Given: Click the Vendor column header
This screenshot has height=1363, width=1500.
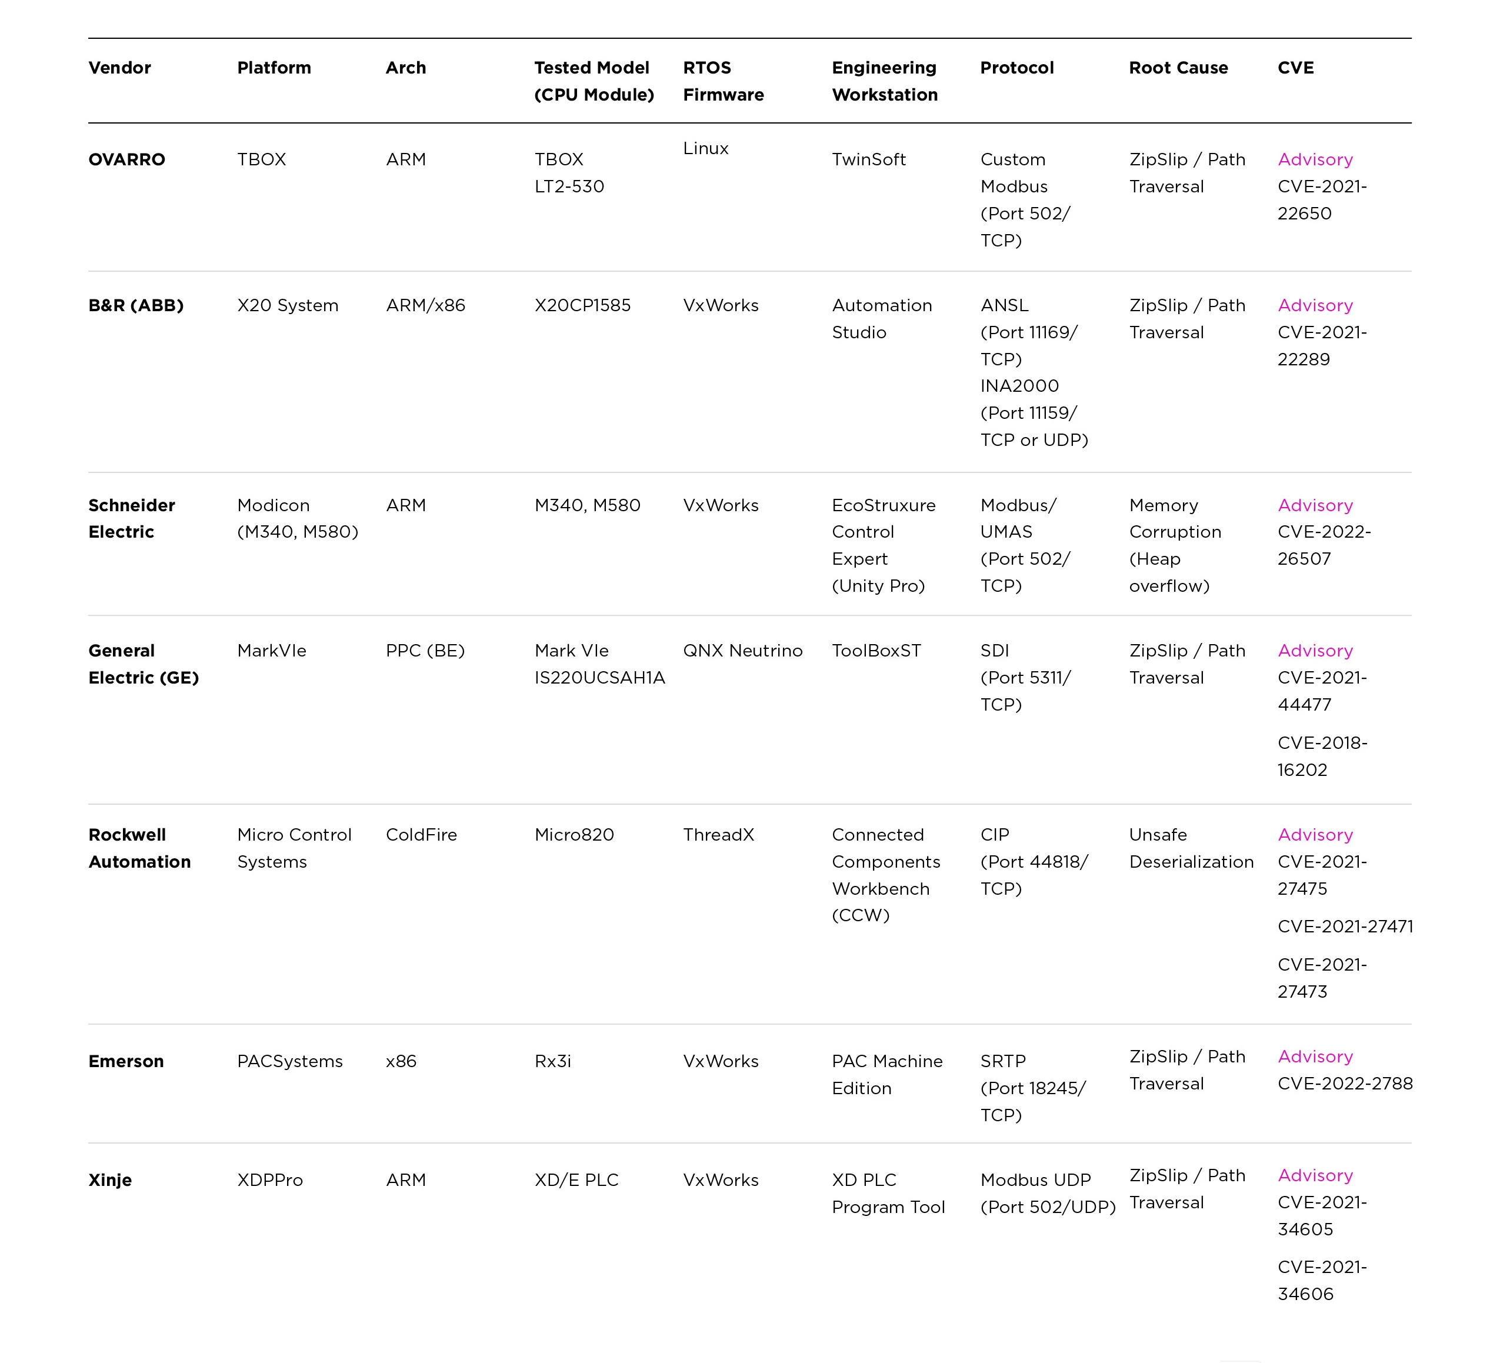Looking at the screenshot, I should click(x=120, y=68).
